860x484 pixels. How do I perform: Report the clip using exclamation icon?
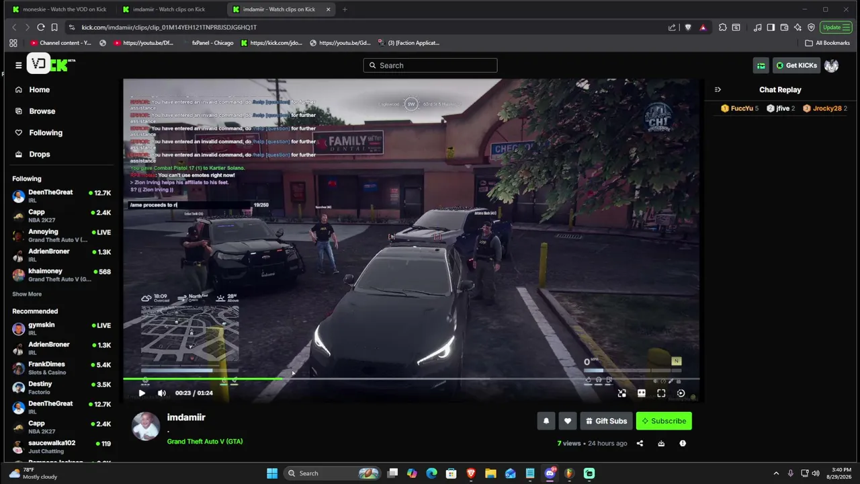tap(683, 443)
